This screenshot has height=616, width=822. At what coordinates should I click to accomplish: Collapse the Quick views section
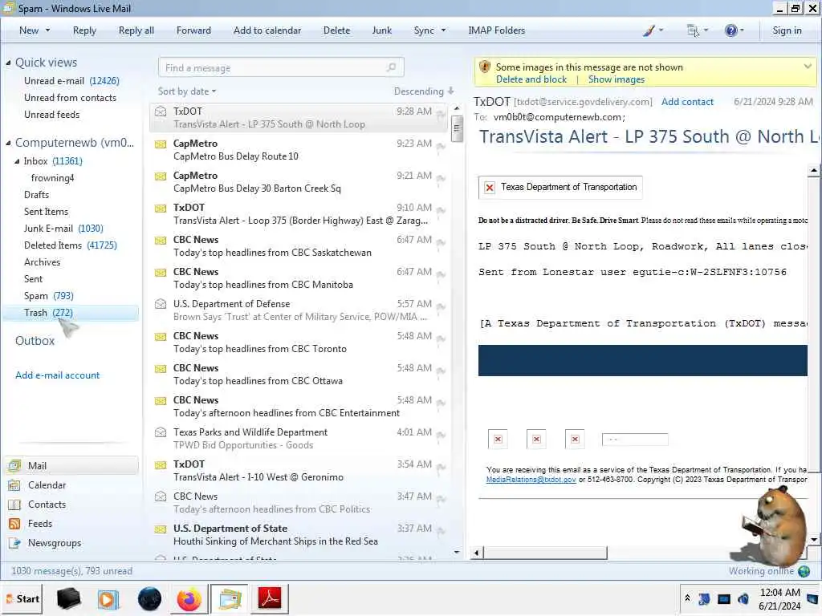[x=8, y=63]
